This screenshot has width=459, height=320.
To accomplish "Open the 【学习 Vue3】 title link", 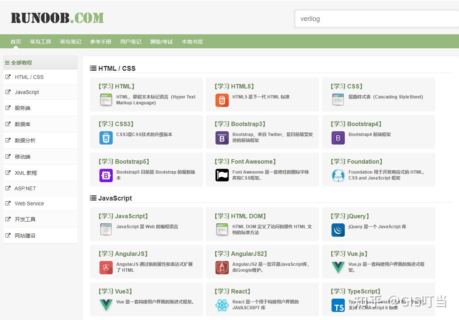I will (115, 291).
